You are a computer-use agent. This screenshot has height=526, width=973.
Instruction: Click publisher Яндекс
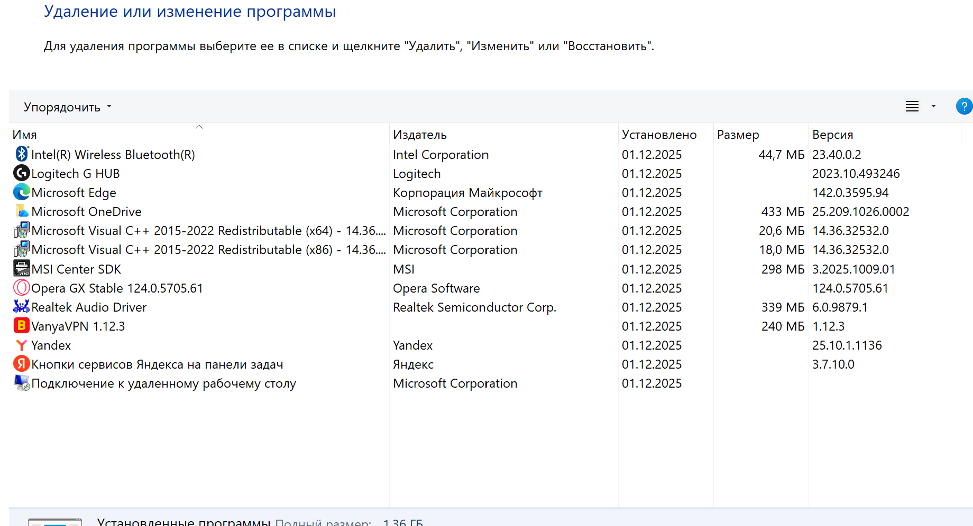(413, 364)
